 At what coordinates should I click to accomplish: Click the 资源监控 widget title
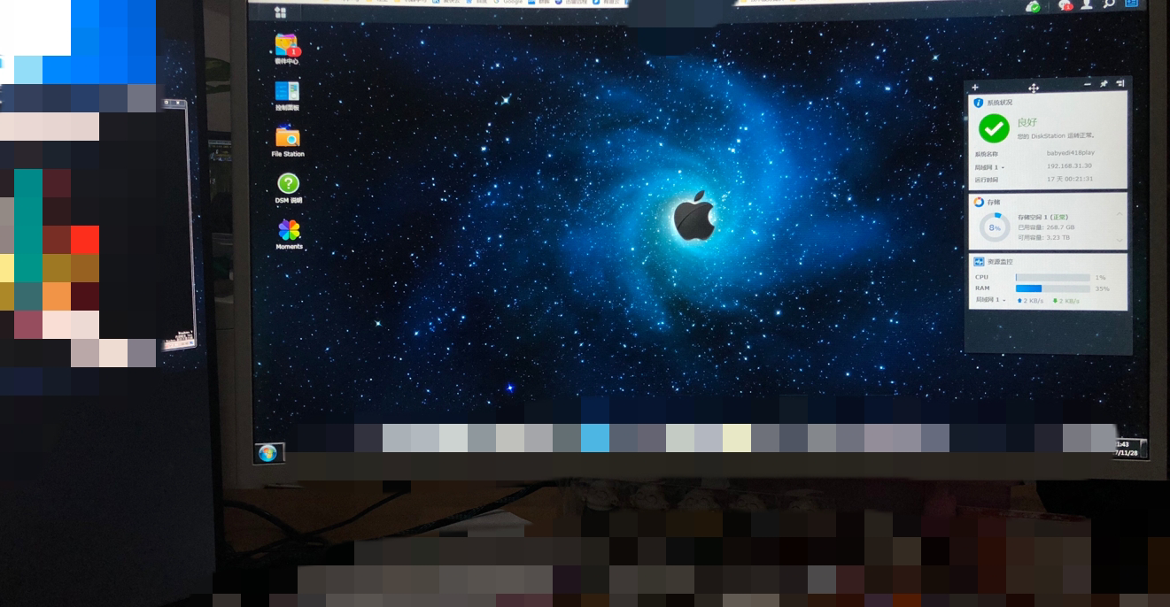click(1001, 262)
